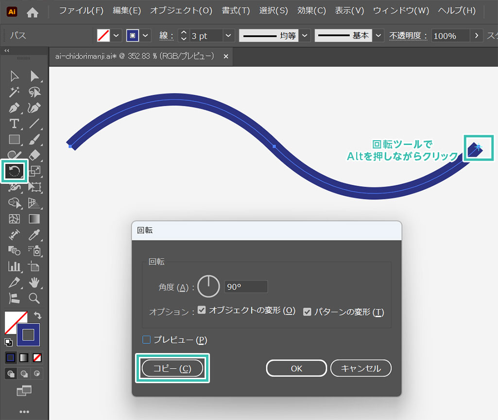Open stroke weight dropdown next to 3 pt
Viewport: 498px width, 420px height.
[228, 35]
